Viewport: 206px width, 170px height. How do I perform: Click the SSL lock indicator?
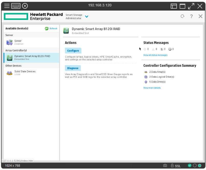point(176,166)
